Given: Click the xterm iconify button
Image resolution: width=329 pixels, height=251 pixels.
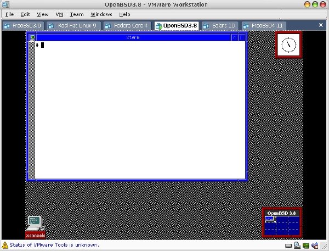Looking at the screenshot, I should coord(234,38).
